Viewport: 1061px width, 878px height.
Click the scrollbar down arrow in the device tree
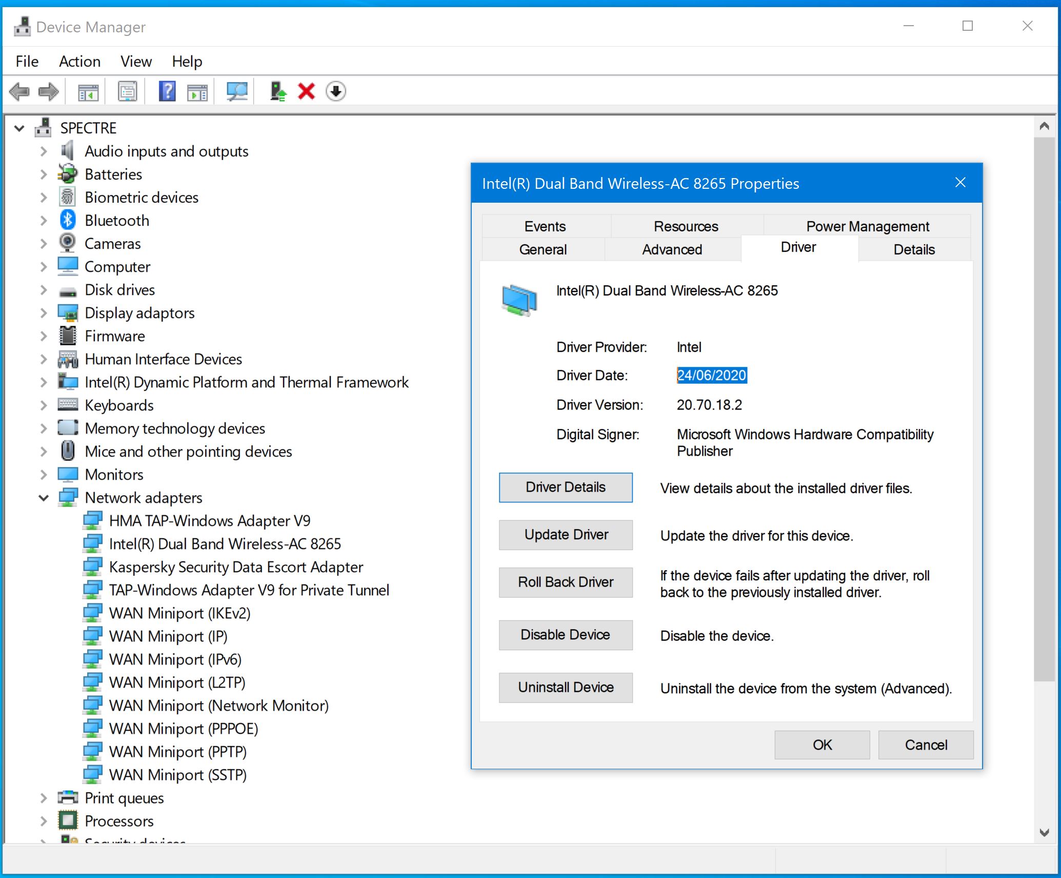coord(1044,832)
